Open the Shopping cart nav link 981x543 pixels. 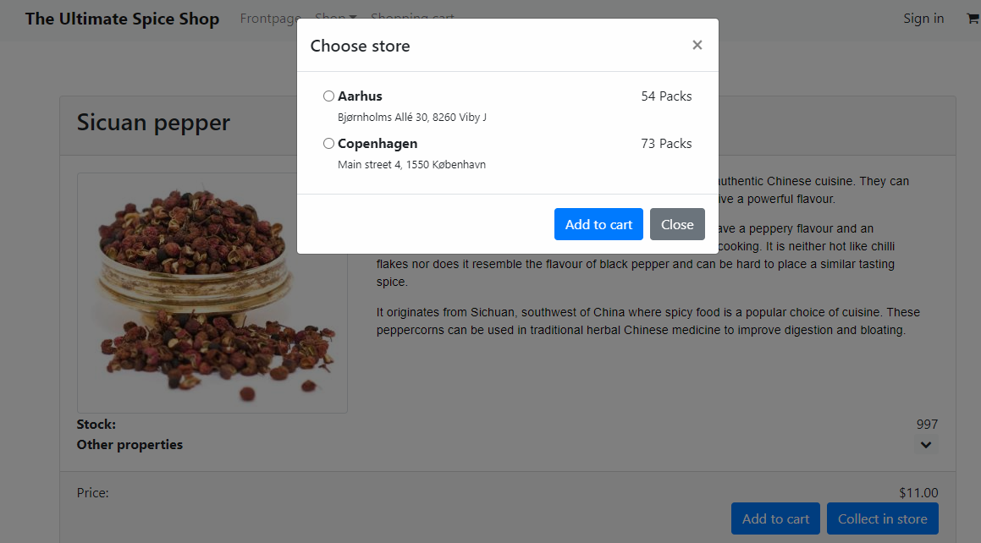tap(412, 18)
